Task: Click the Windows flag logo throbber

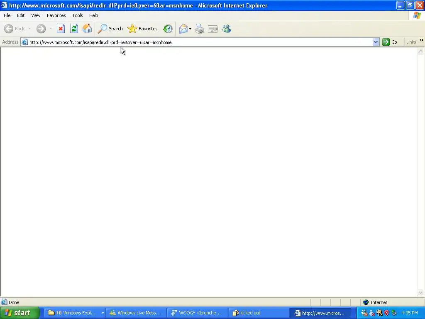Action: coord(417,15)
